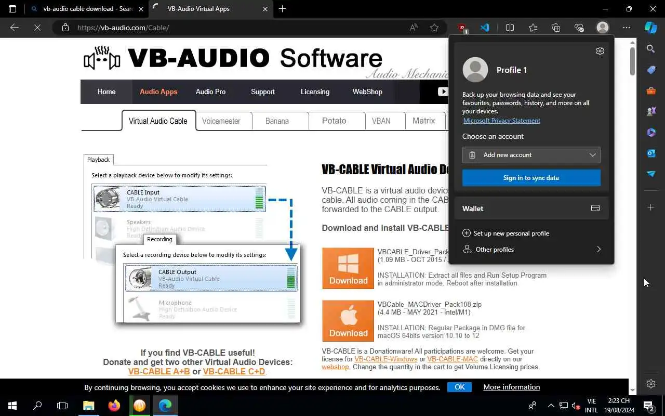This screenshot has width=665, height=416.
Task: Open the VB-CABLE A+B link
Action: click(159, 371)
